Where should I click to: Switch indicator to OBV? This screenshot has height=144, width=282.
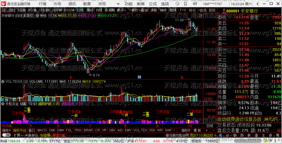click(112, 130)
